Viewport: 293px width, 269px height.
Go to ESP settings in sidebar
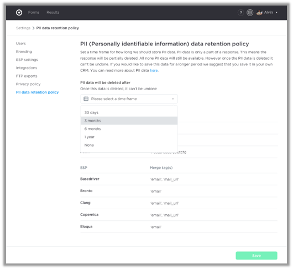point(27,60)
